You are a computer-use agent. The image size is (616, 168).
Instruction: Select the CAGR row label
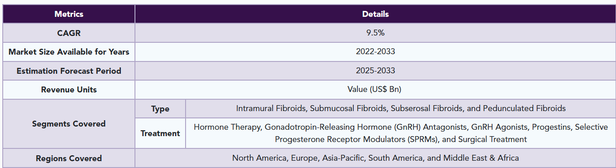click(69, 33)
